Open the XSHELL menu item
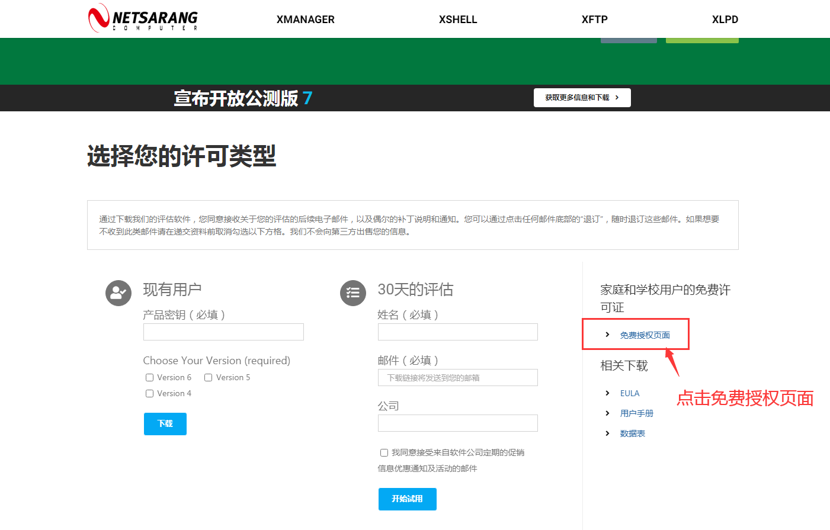 pyautogui.click(x=458, y=20)
